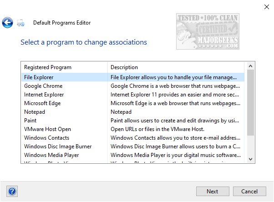Click the Next button

click(x=213, y=192)
